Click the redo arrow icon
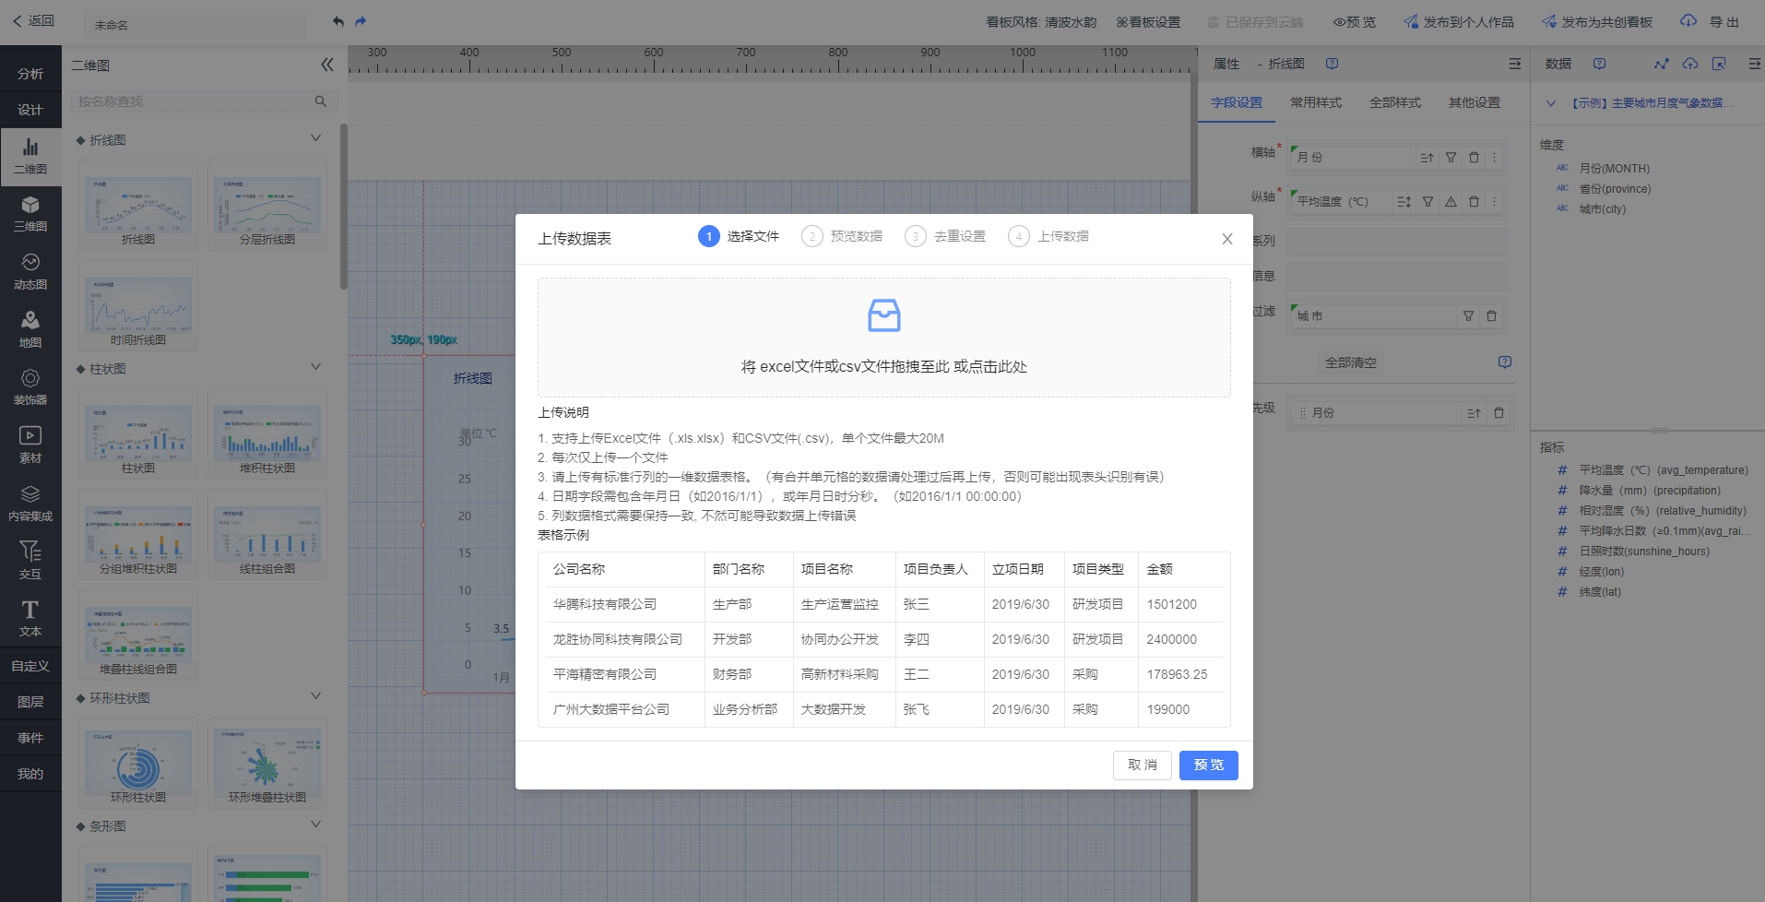This screenshot has height=902, width=1765. [x=361, y=21]
